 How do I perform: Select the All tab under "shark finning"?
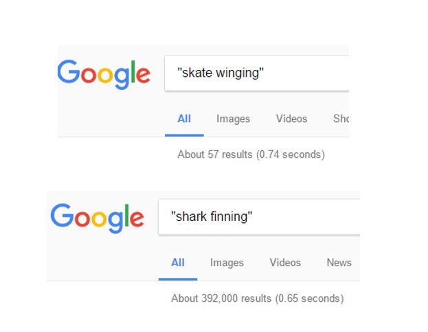tap(178, 263)
